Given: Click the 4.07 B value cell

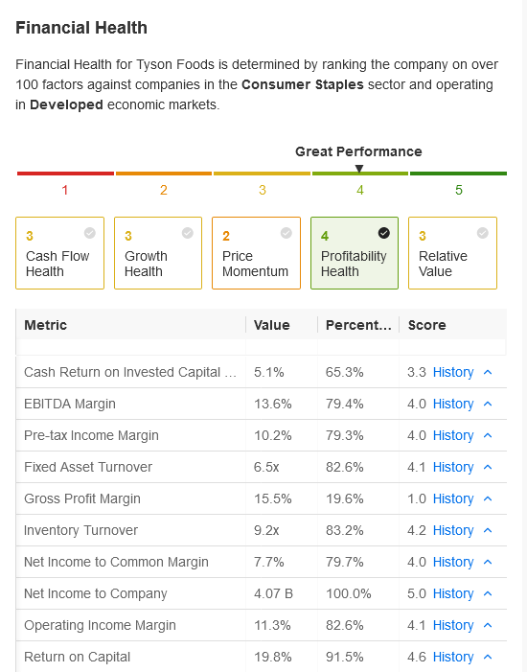Looking at the screenshot, I should pos(273,593).
